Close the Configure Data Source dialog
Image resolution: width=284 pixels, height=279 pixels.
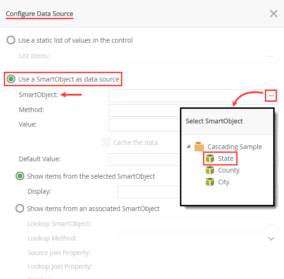click(274, 14)
